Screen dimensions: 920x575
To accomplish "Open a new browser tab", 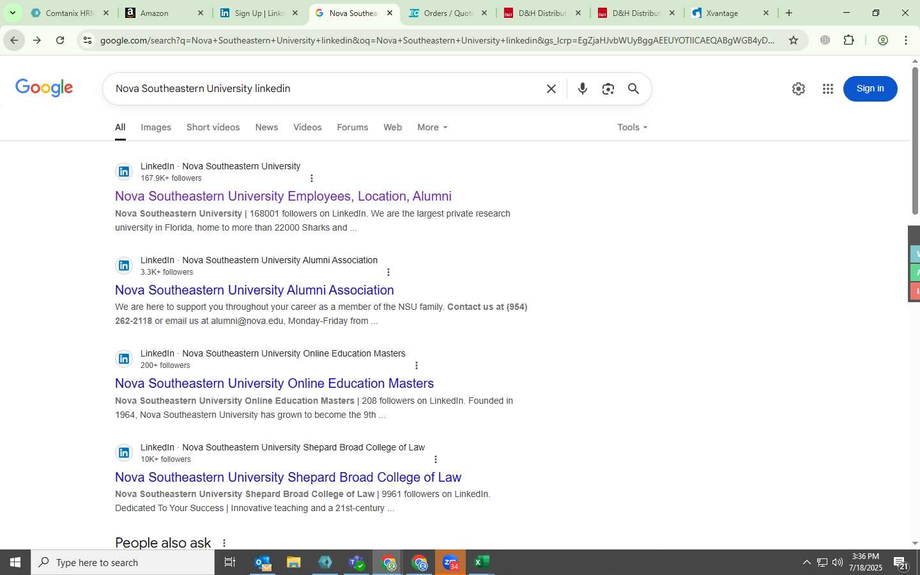I will click(789, 13).
